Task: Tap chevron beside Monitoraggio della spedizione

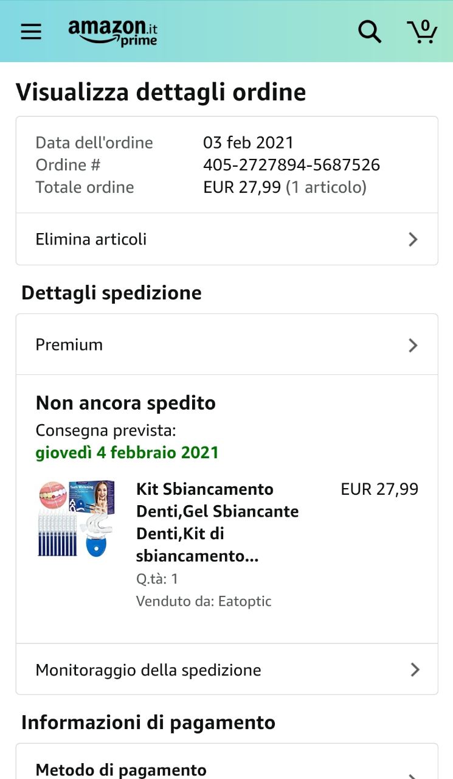Action: tap(415, 670)
